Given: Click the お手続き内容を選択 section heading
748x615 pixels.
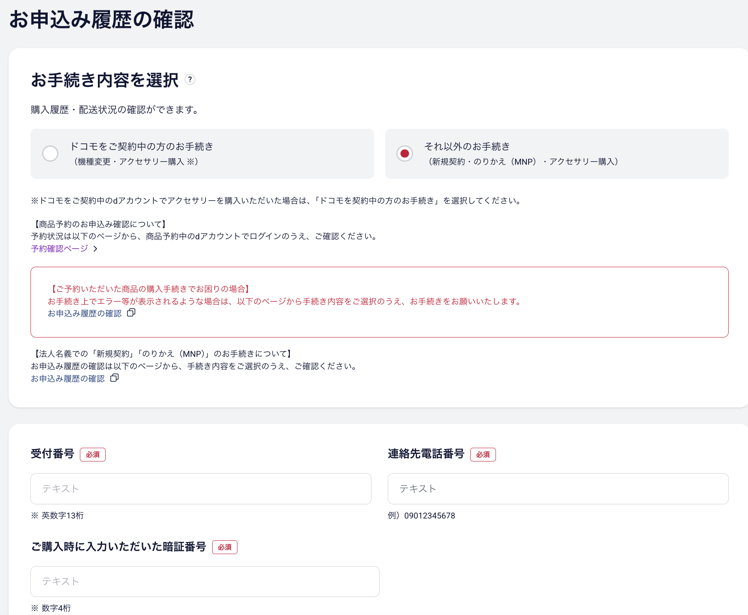Looking at the screenshot, I should pos(105,80).
